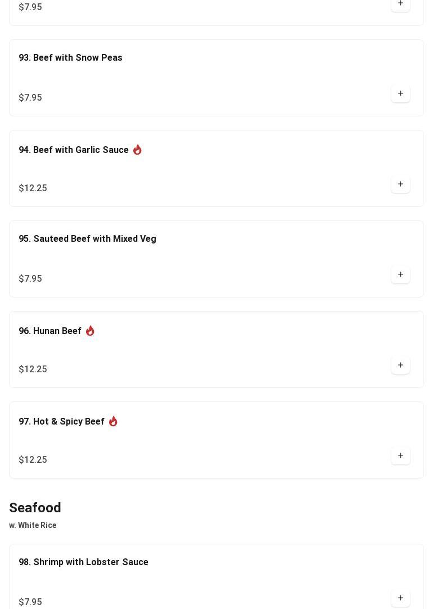Click the $7.95 price under Beef with Snow Peas

point(30,98)
